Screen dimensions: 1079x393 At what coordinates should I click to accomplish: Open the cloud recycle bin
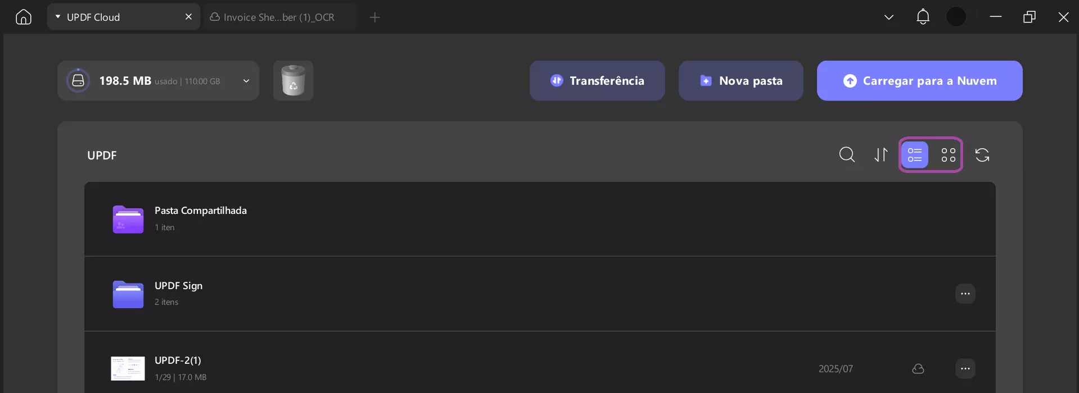[293, 80]
